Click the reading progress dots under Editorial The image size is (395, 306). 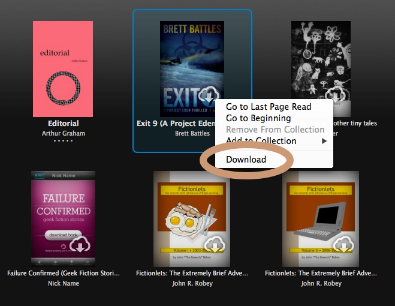click(x=64, y=140)
